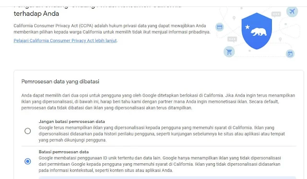Image resolution: width=307 pixels, height=179 pixels.
Task: Open the 'Pelajari California Consumer Privacy Act lebih lanjut' link
Action: 65,41
